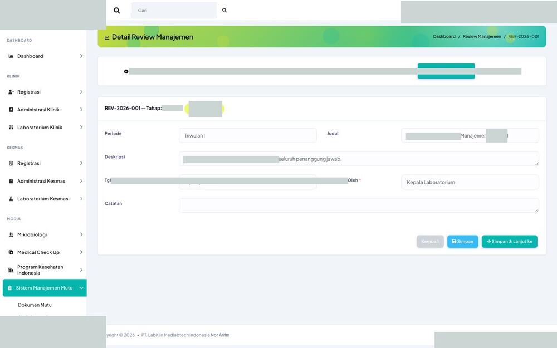557x348 pixels.
Task: Click the large search magnifier icon
Action: tap(116, 10)
